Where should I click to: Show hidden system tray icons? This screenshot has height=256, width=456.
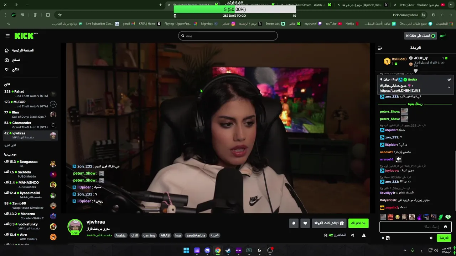(405, 250)
